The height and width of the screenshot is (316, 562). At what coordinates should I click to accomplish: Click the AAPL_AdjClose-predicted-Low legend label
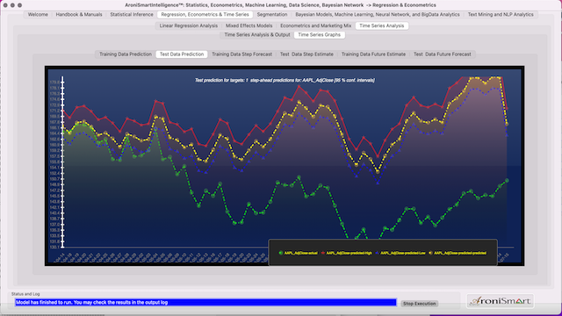pos(403,253)
